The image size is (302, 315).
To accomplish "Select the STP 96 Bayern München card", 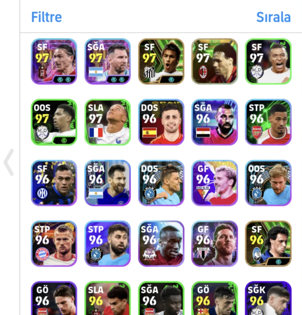I will tap(54, 244).
